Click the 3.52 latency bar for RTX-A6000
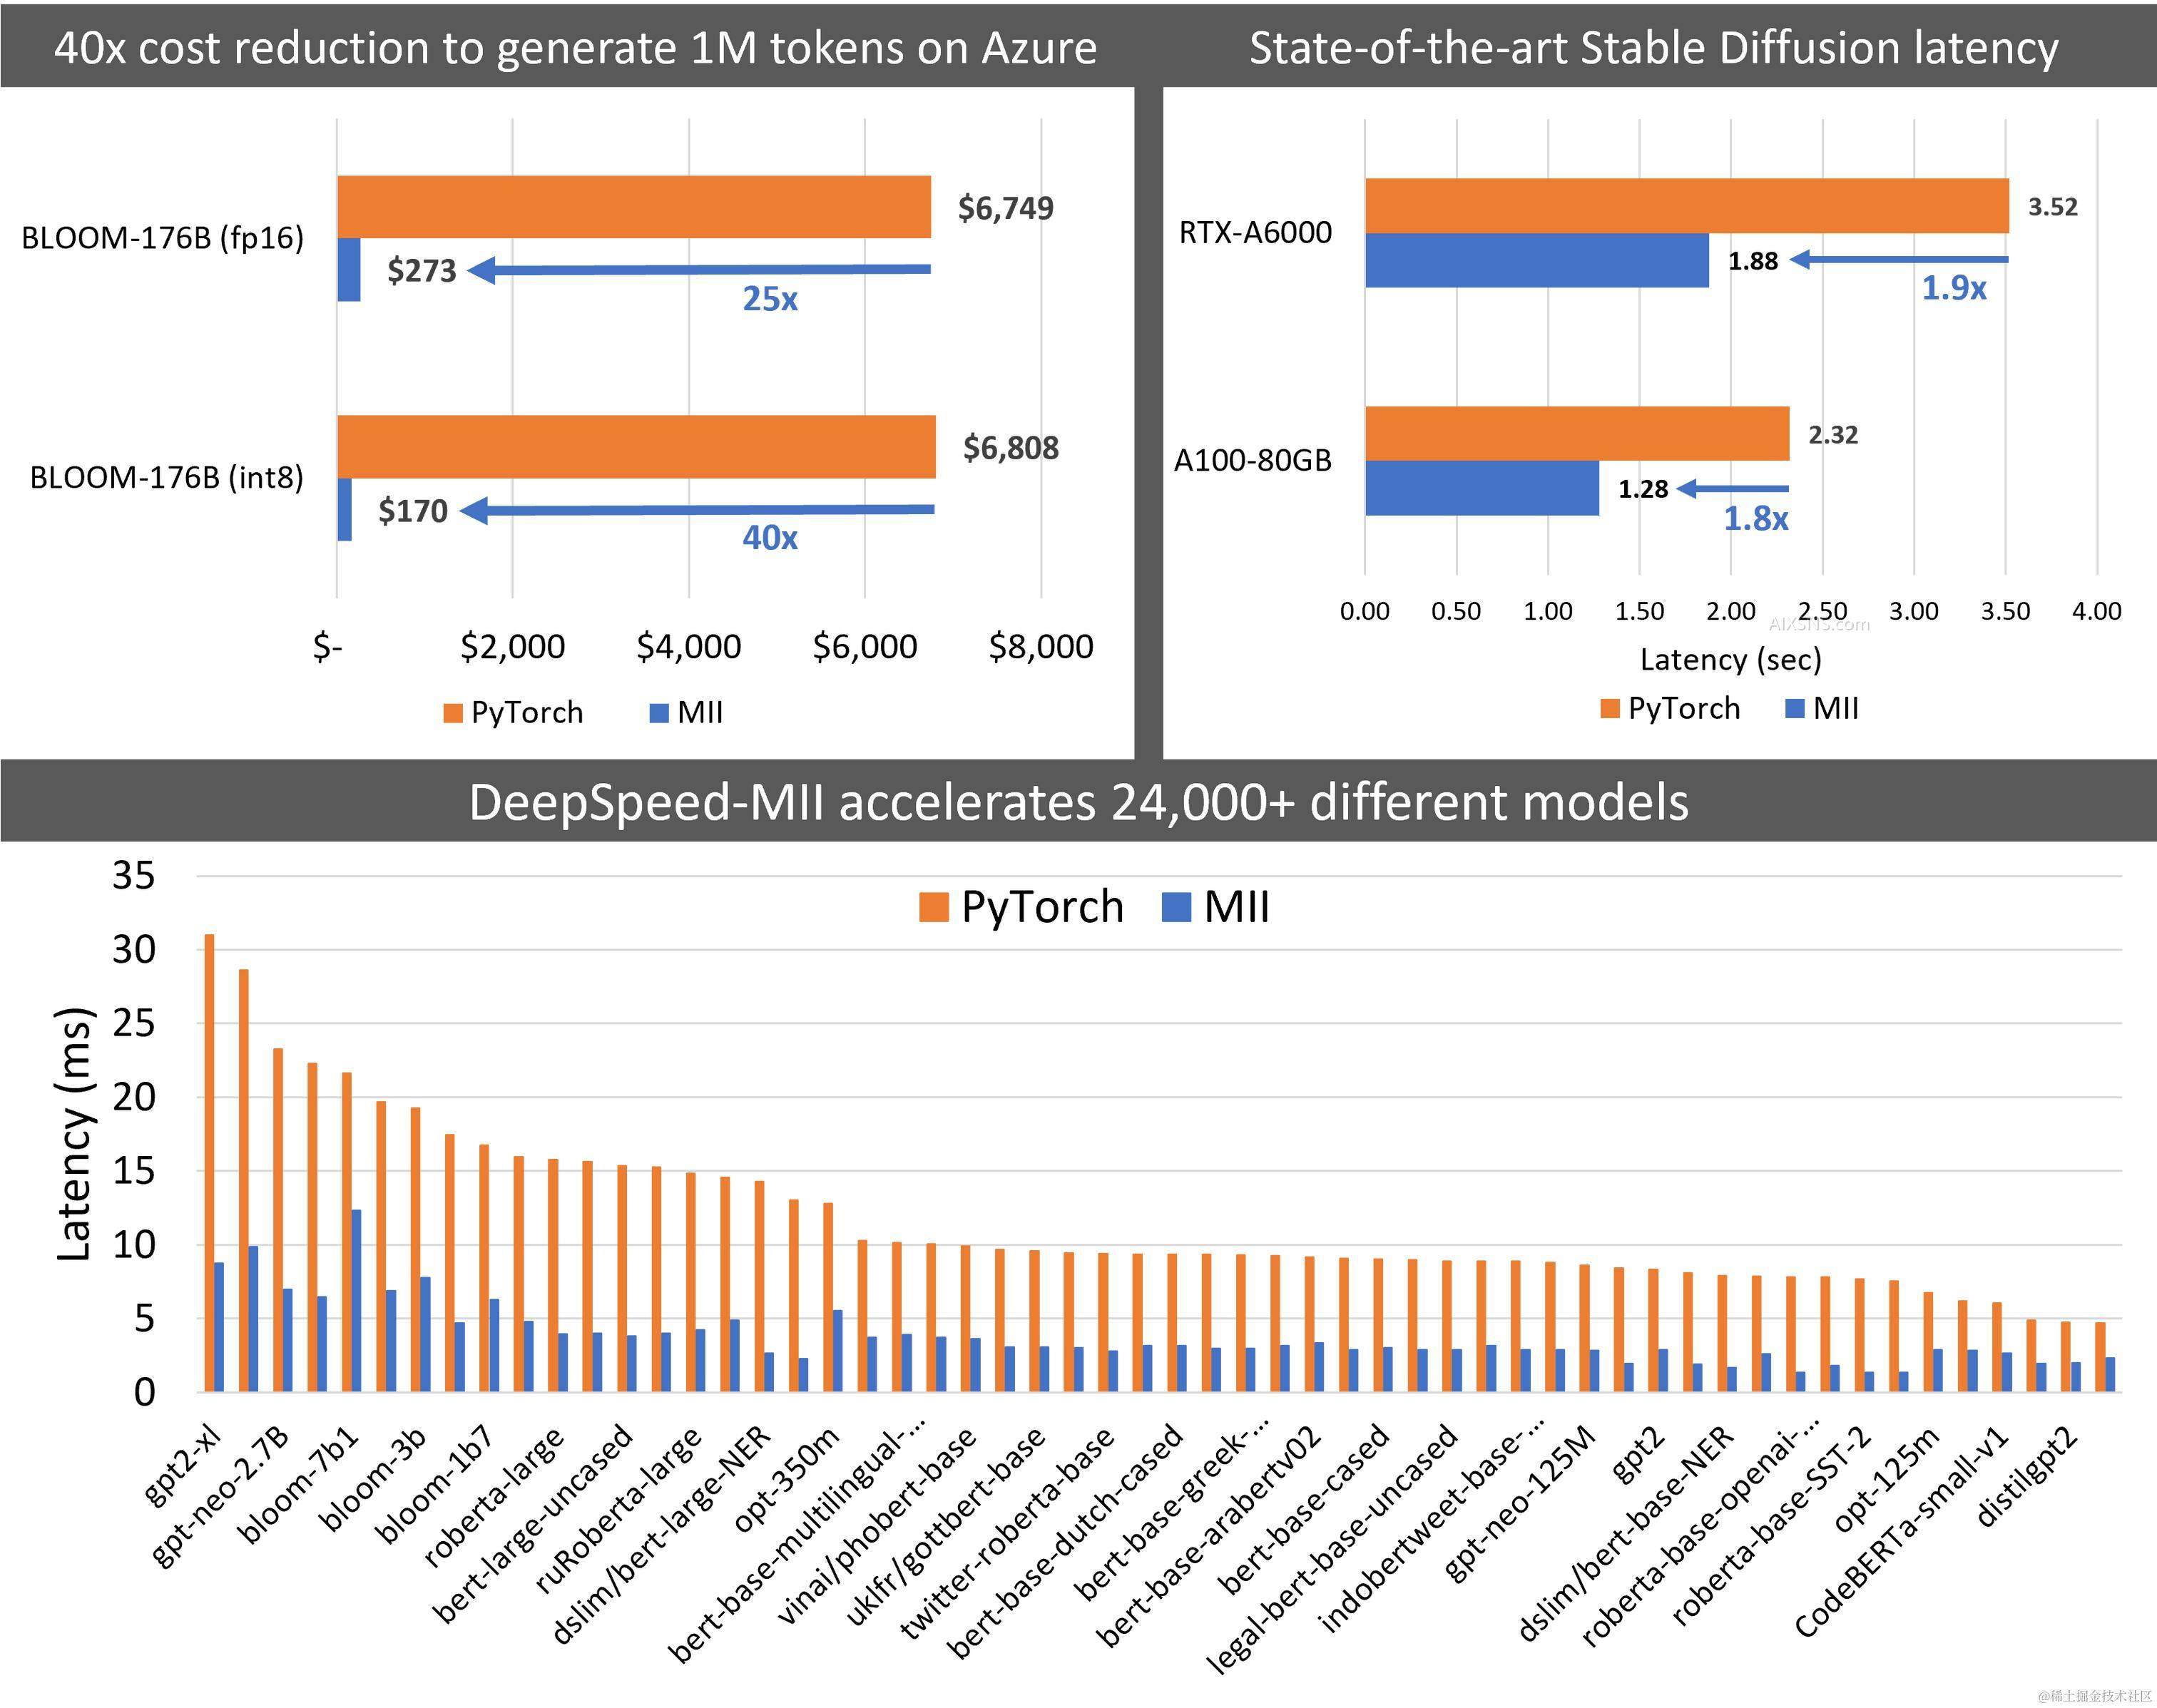The height and width of the screenshot is (1708, 2157). (1686, 206)
